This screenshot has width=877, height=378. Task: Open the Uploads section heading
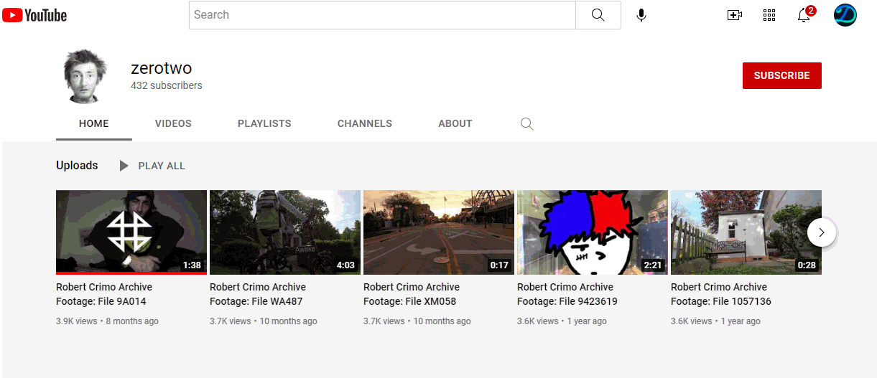coord(77,165)
